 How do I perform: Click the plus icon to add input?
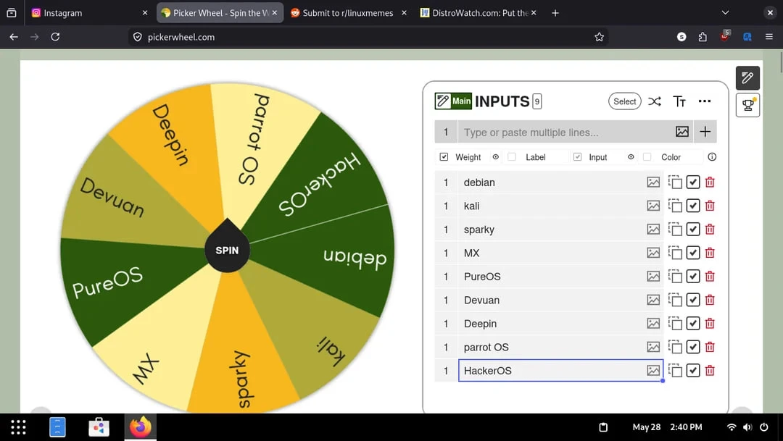coord(705,132)
